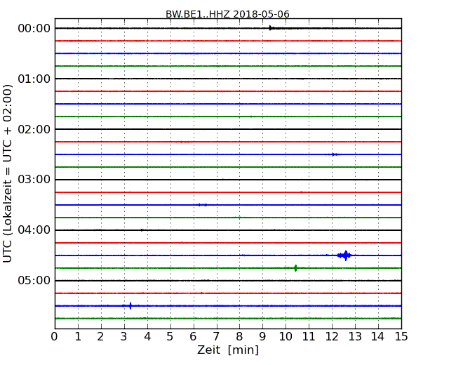Click x-axis tick label 13
The width and height of the screenshot is (456, 365).
(355, 337)
